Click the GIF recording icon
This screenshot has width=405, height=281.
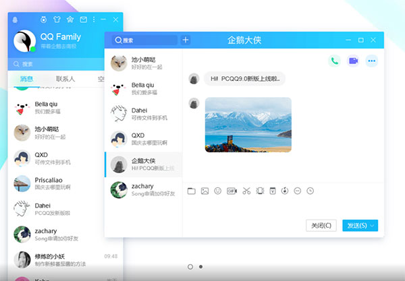[x=232, y=191]
